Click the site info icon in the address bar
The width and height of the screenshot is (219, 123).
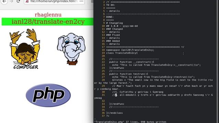(27, 1)
